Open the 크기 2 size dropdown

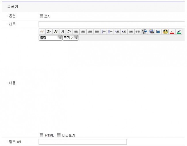click(70, 38)
